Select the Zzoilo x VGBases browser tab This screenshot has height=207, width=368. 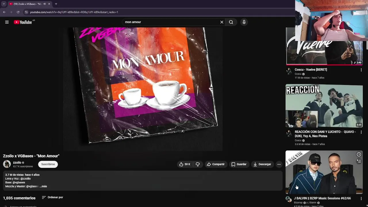tap(27, 4)
